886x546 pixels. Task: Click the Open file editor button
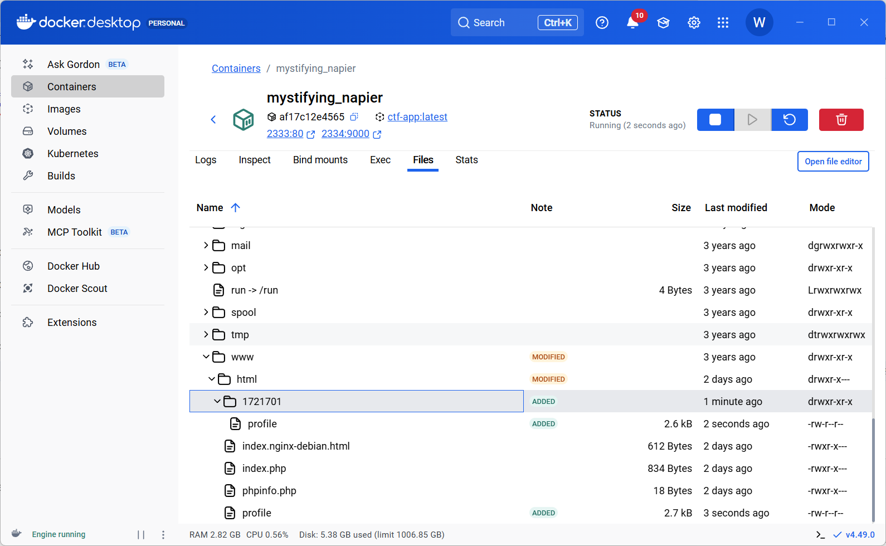(833, 162)
